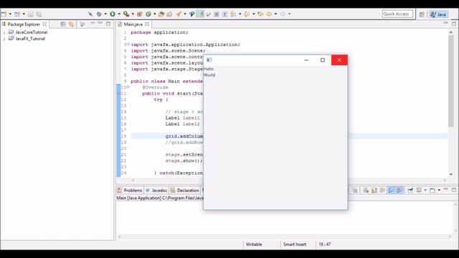The width and height of the screenshot is (459, 258).
Task: Go Back with yellow left arrow
Action: coord(269,14)
